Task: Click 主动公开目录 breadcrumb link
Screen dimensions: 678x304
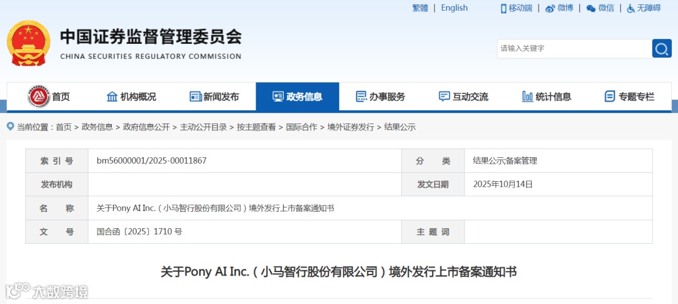Action: tap(203, 127)
